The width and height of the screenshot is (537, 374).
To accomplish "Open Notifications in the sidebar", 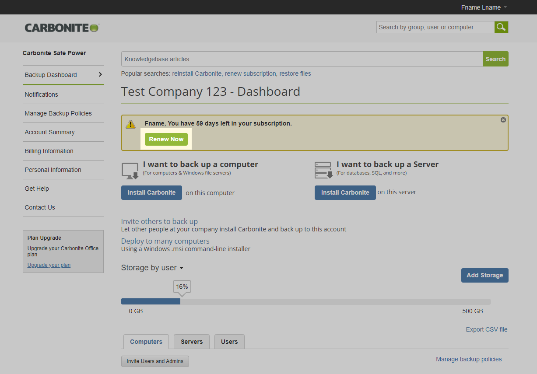I will click(42, 94).
